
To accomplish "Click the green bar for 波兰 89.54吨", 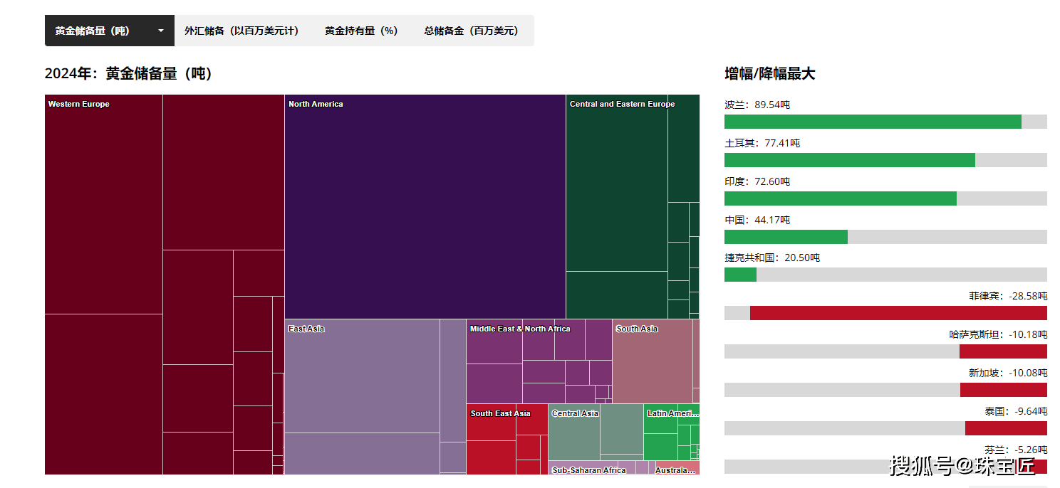I will coord(873,122).
